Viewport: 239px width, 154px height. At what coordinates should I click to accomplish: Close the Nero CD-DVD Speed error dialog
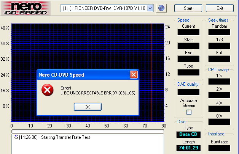click(x=134, y=75)
